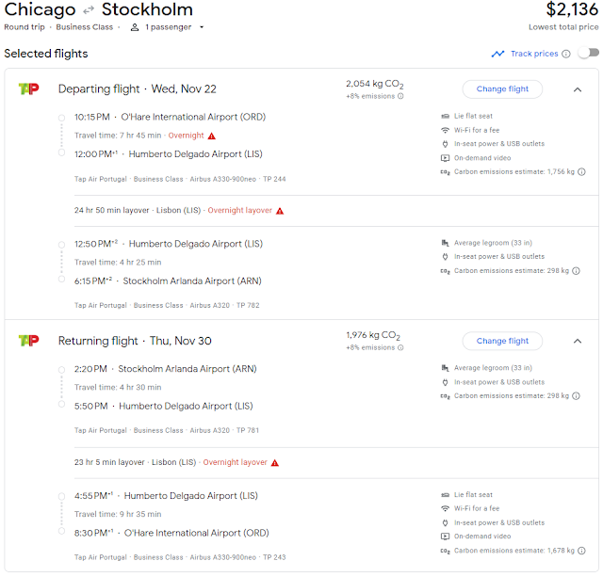The height and width of the screenshot is (577, 603).
Task: Click the TAP logo beside Returning flight
Action: click(29, 341)
